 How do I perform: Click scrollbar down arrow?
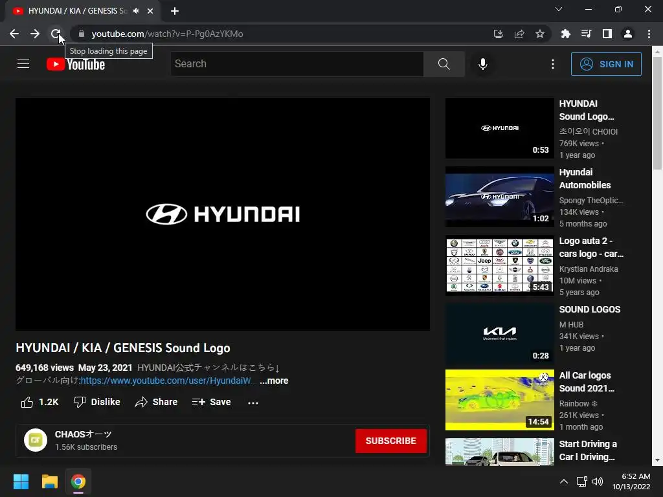click(657, 461)
